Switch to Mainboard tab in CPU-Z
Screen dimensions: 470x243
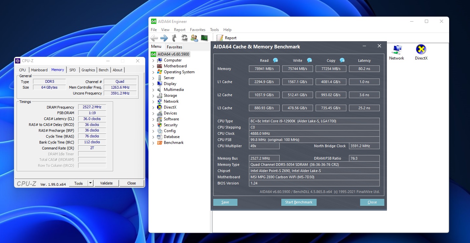pyautogui.click(x=39, y=70)
